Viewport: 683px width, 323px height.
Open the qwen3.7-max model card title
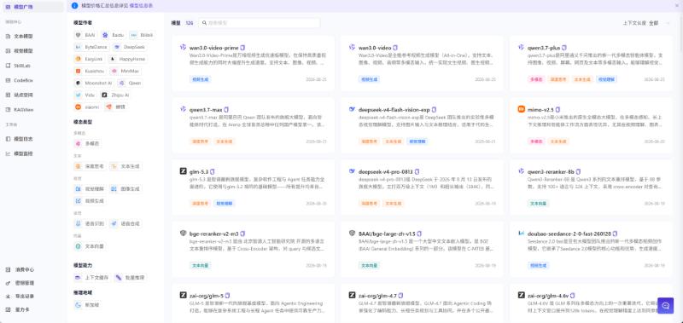pos(206,110)
